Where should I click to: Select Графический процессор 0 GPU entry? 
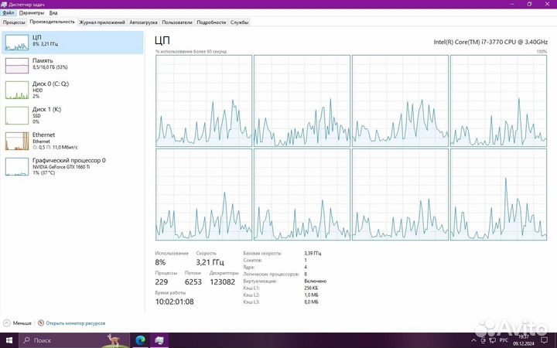pos(73,166)
